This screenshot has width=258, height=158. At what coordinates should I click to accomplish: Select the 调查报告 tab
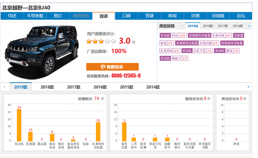click(x=81, y=16)
